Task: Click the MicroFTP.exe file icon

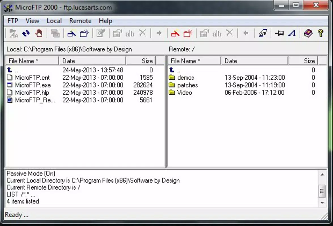Action: click(x=10, y=85)
